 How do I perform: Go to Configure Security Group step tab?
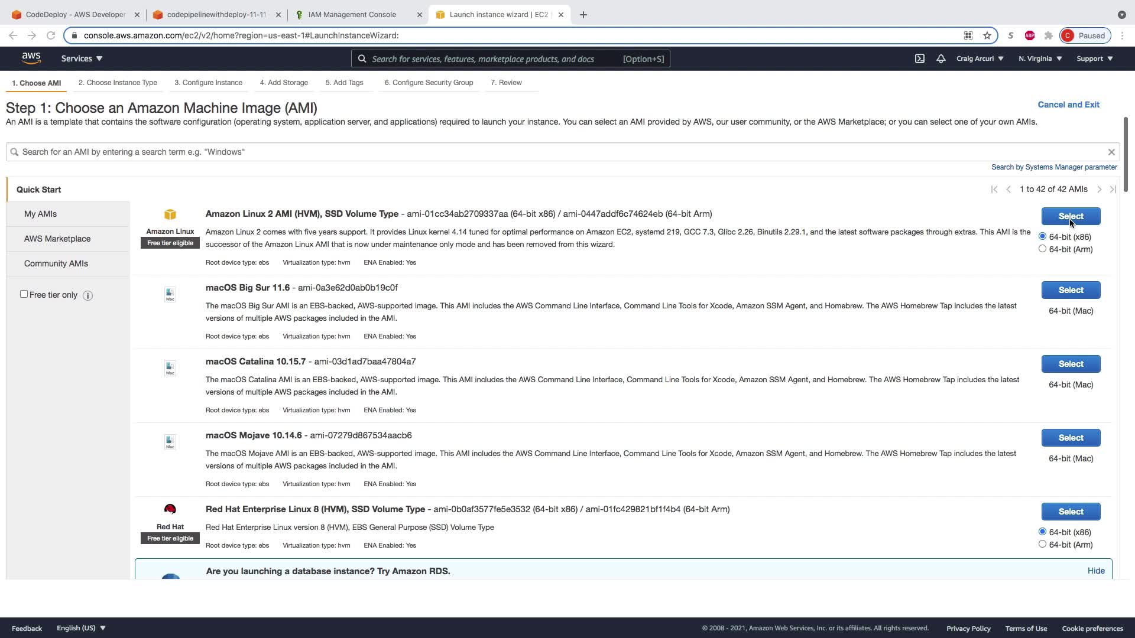429,83
